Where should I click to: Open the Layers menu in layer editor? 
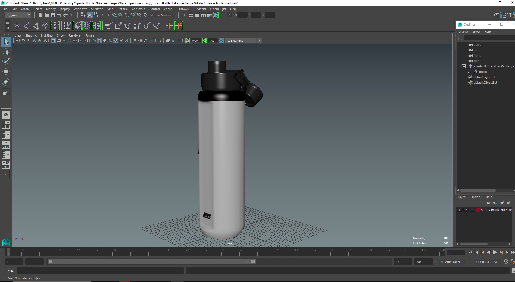[462, 197]
